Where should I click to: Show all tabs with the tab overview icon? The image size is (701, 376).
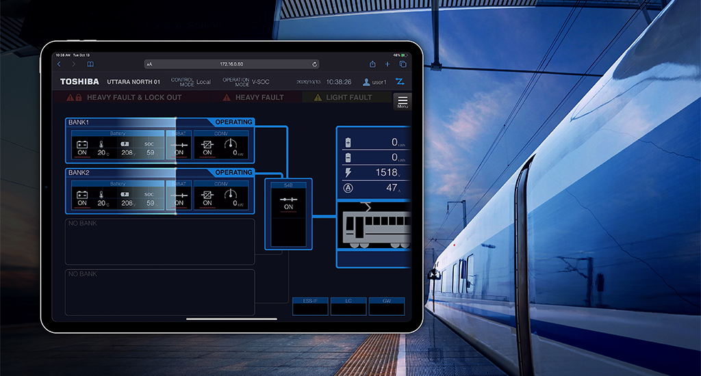point(403,64)
